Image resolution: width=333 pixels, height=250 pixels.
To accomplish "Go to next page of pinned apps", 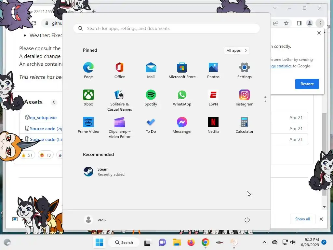I will coord(265,101).
